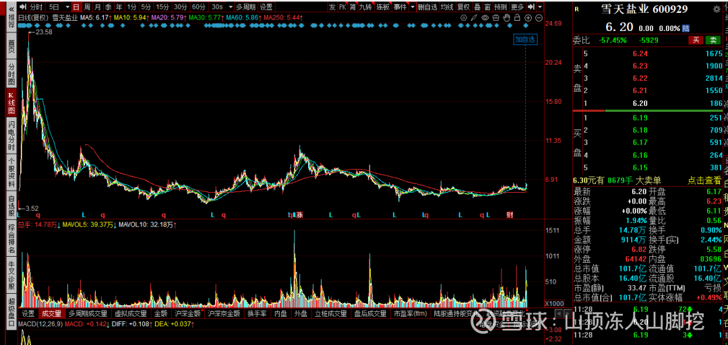Collapse sidebar with the double-chevron icon
This screenshot has height=345, width=728.
[x=11, y=9]
